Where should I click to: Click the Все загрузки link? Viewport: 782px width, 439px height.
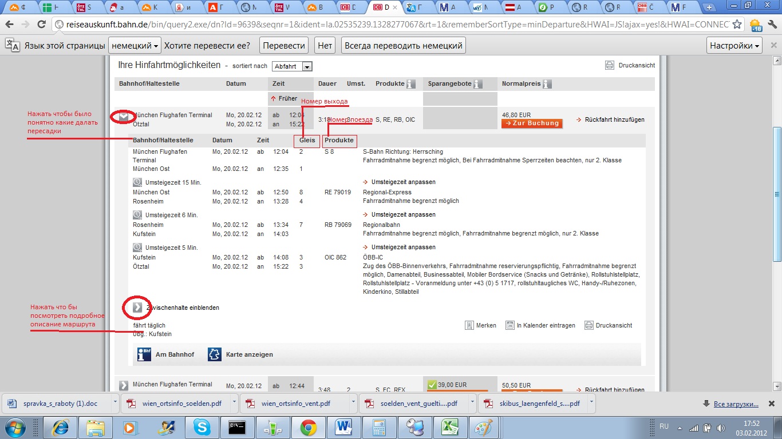(736, 404)
